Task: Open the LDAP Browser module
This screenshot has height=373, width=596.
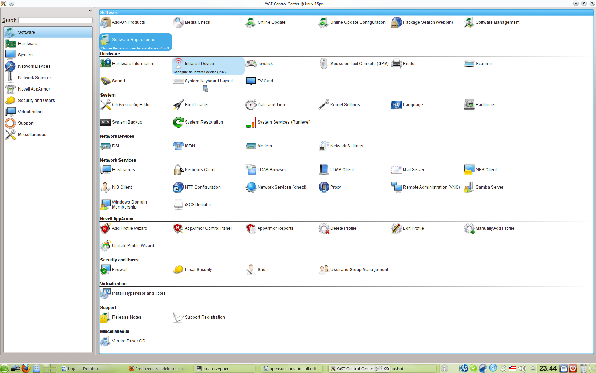Action: tap(266, 170)
